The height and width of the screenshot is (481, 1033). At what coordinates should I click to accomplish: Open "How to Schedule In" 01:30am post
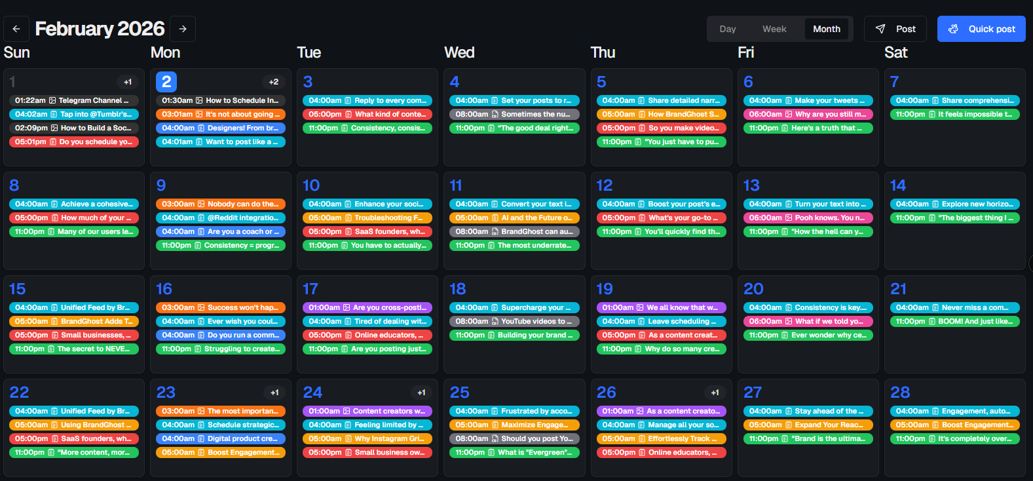[x=221, y=100]
